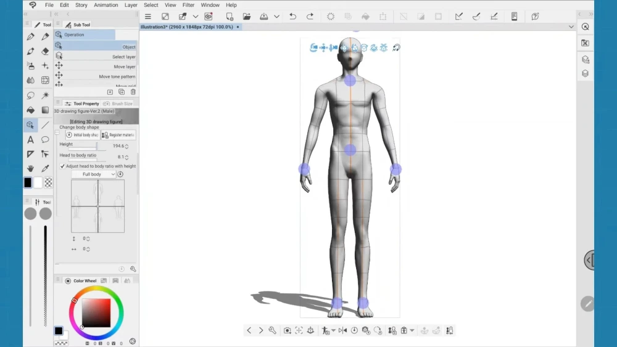The image size is (617, 347).
Task: Expand the document tab list chevron
Action: point(571,27)
